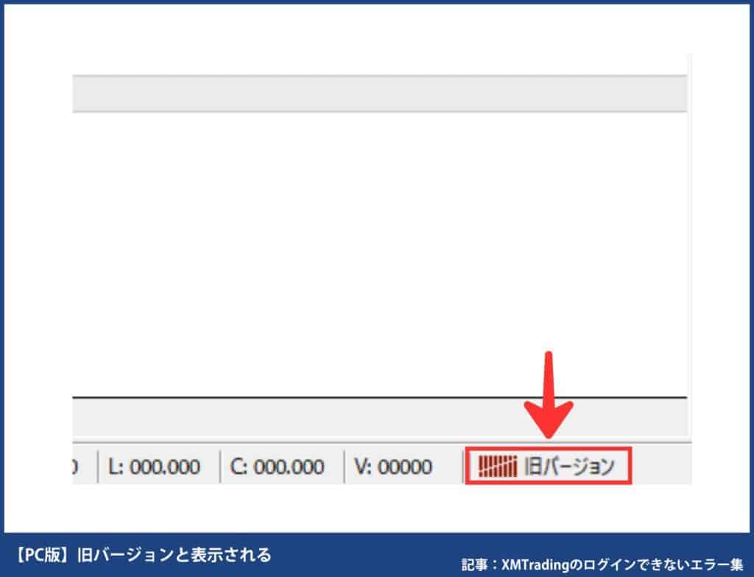Click the L: 000.000 low price field
The width and height of the screenshot is (754, 577).
coord(154,467)
